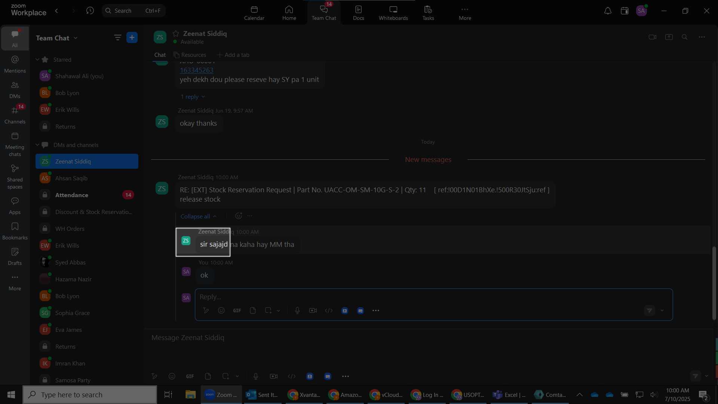The width and height of the screenshot is (718, 404).
Task: Open formatting options in reply box
Action: click(x=206, y=310)
